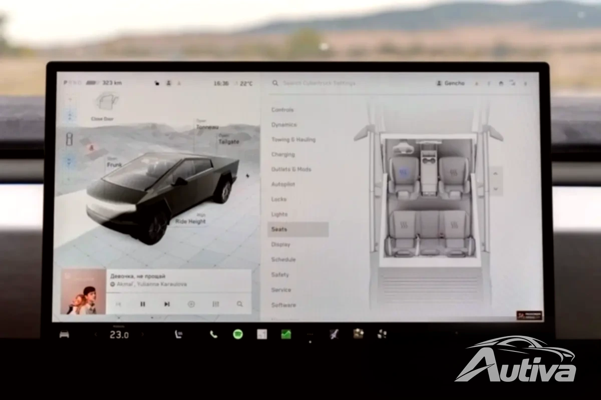Open the white square app in dock
The image size is (601, 400).
point(262,334)
